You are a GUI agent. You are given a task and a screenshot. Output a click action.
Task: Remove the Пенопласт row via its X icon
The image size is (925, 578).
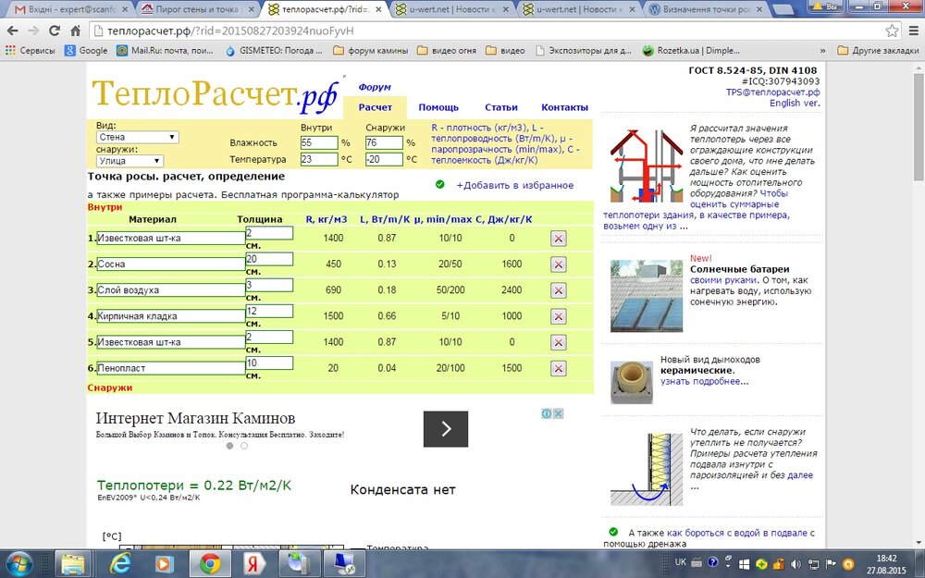(x=558, y=367)
